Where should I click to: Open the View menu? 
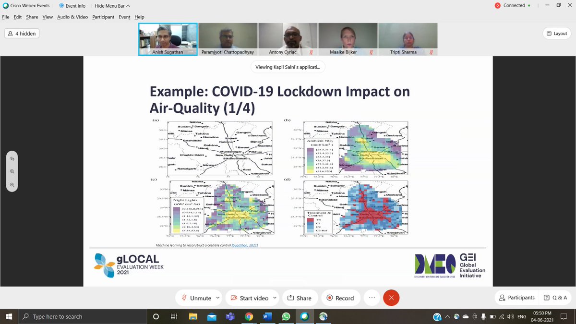click(48, 17)
